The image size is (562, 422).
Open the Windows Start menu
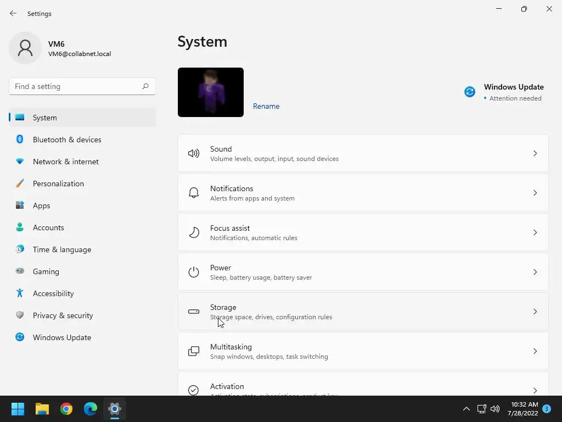[x=18, y=409]
